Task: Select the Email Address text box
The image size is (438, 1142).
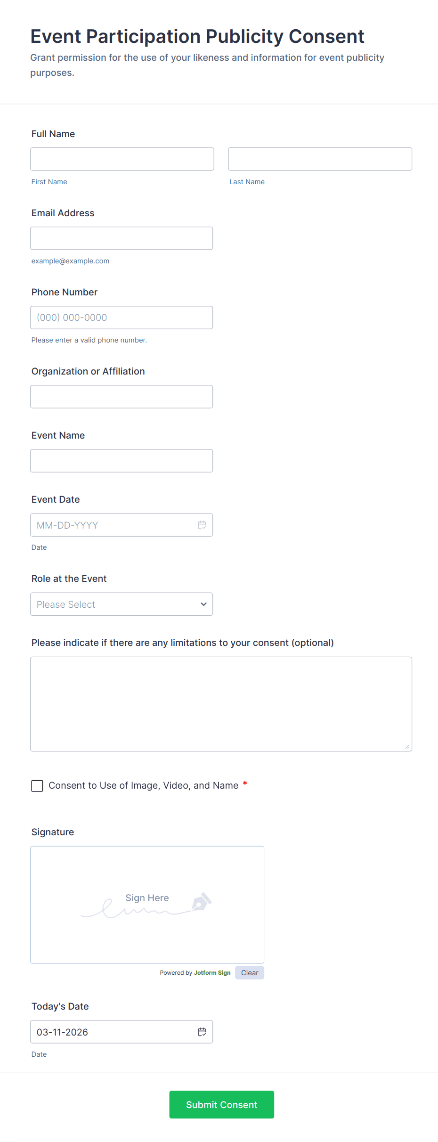Action: tap(122, 238)
